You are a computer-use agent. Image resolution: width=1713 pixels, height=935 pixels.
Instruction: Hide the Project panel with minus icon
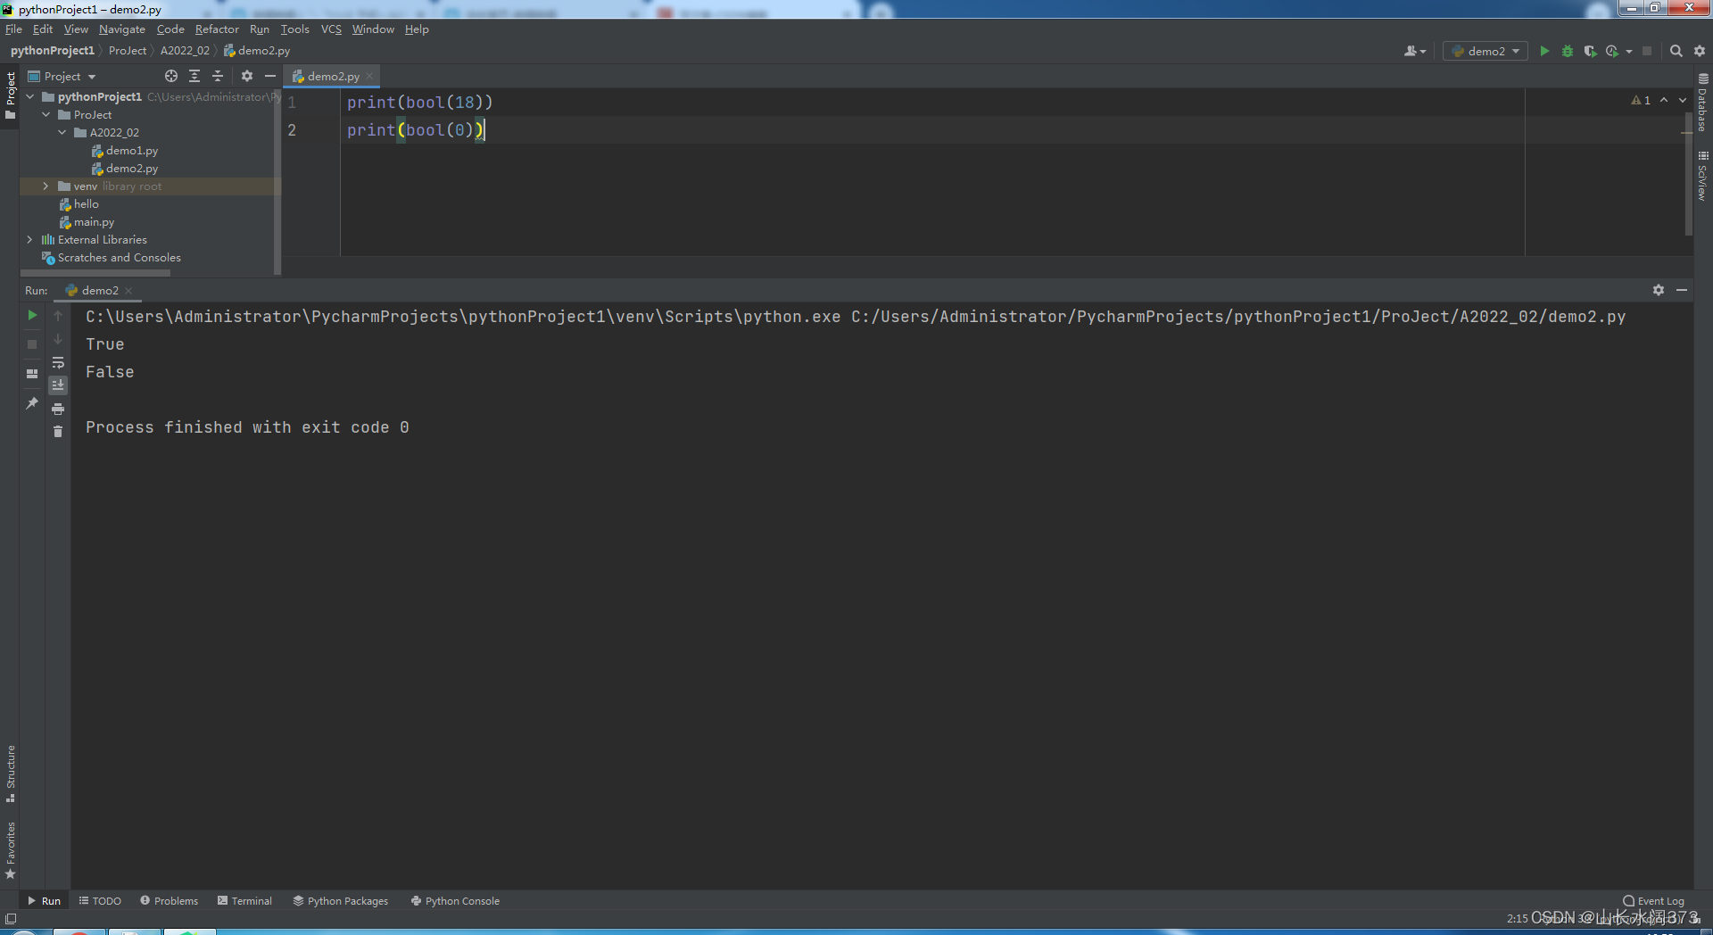tap(270, 76)
